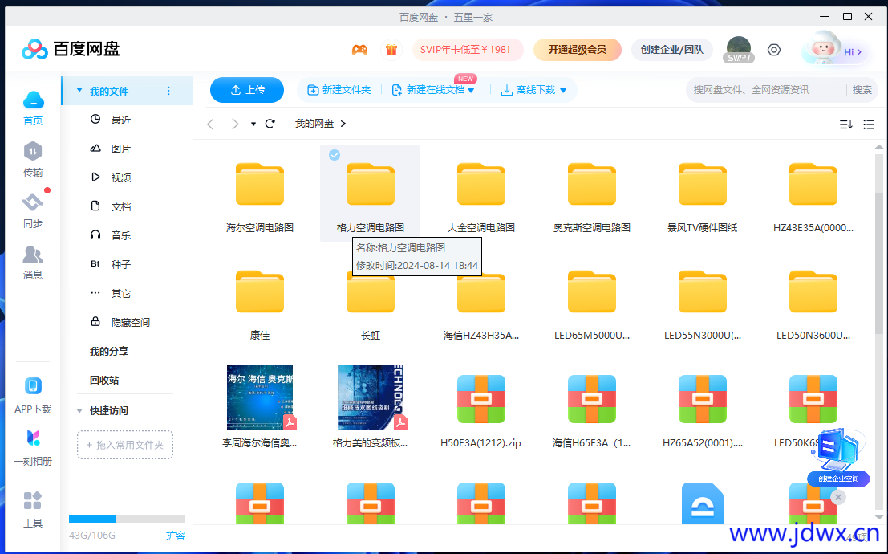Focus the 搜网盘文件 search field
Viewport: 888px width, 554px height.
[768, 90]
